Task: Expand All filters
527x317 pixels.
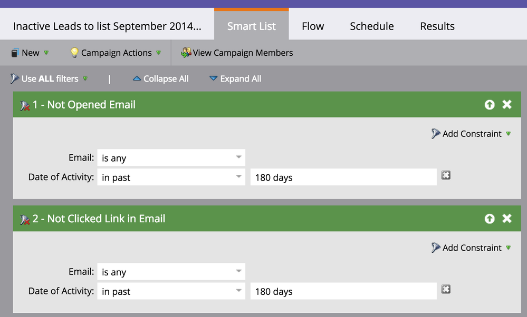Action: click(x=235, y=79)
